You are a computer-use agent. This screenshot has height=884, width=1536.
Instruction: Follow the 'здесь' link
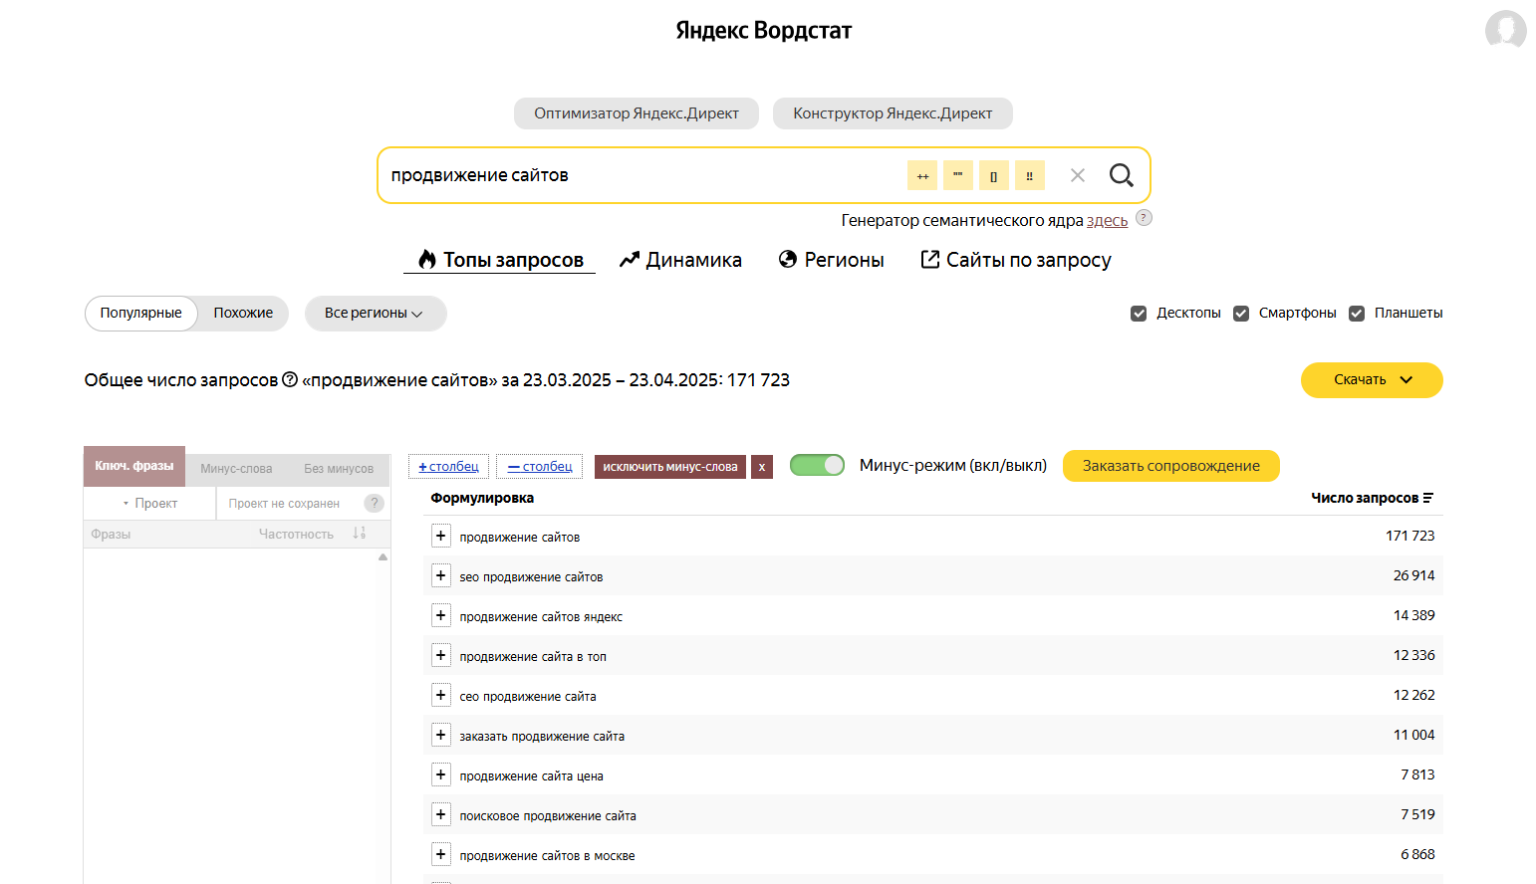(1107, 220)
